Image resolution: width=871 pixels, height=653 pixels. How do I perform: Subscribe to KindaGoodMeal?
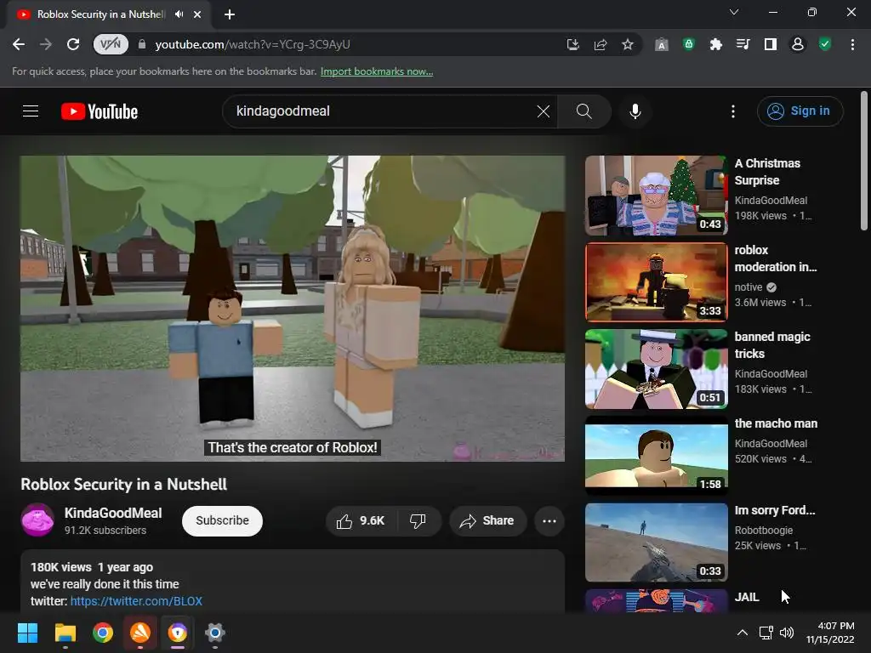click(x=222, y=521)
